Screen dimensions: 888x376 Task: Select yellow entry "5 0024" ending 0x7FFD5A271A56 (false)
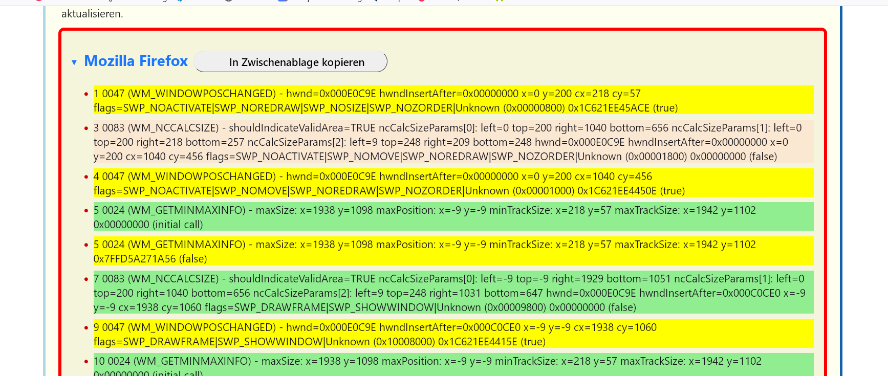click(x=453, y=251)
